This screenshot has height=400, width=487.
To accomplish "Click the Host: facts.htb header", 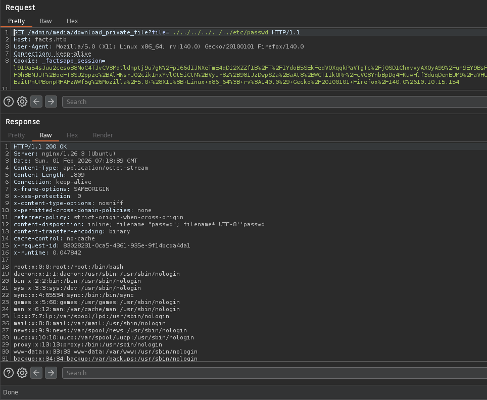I will tap(40, 39).
